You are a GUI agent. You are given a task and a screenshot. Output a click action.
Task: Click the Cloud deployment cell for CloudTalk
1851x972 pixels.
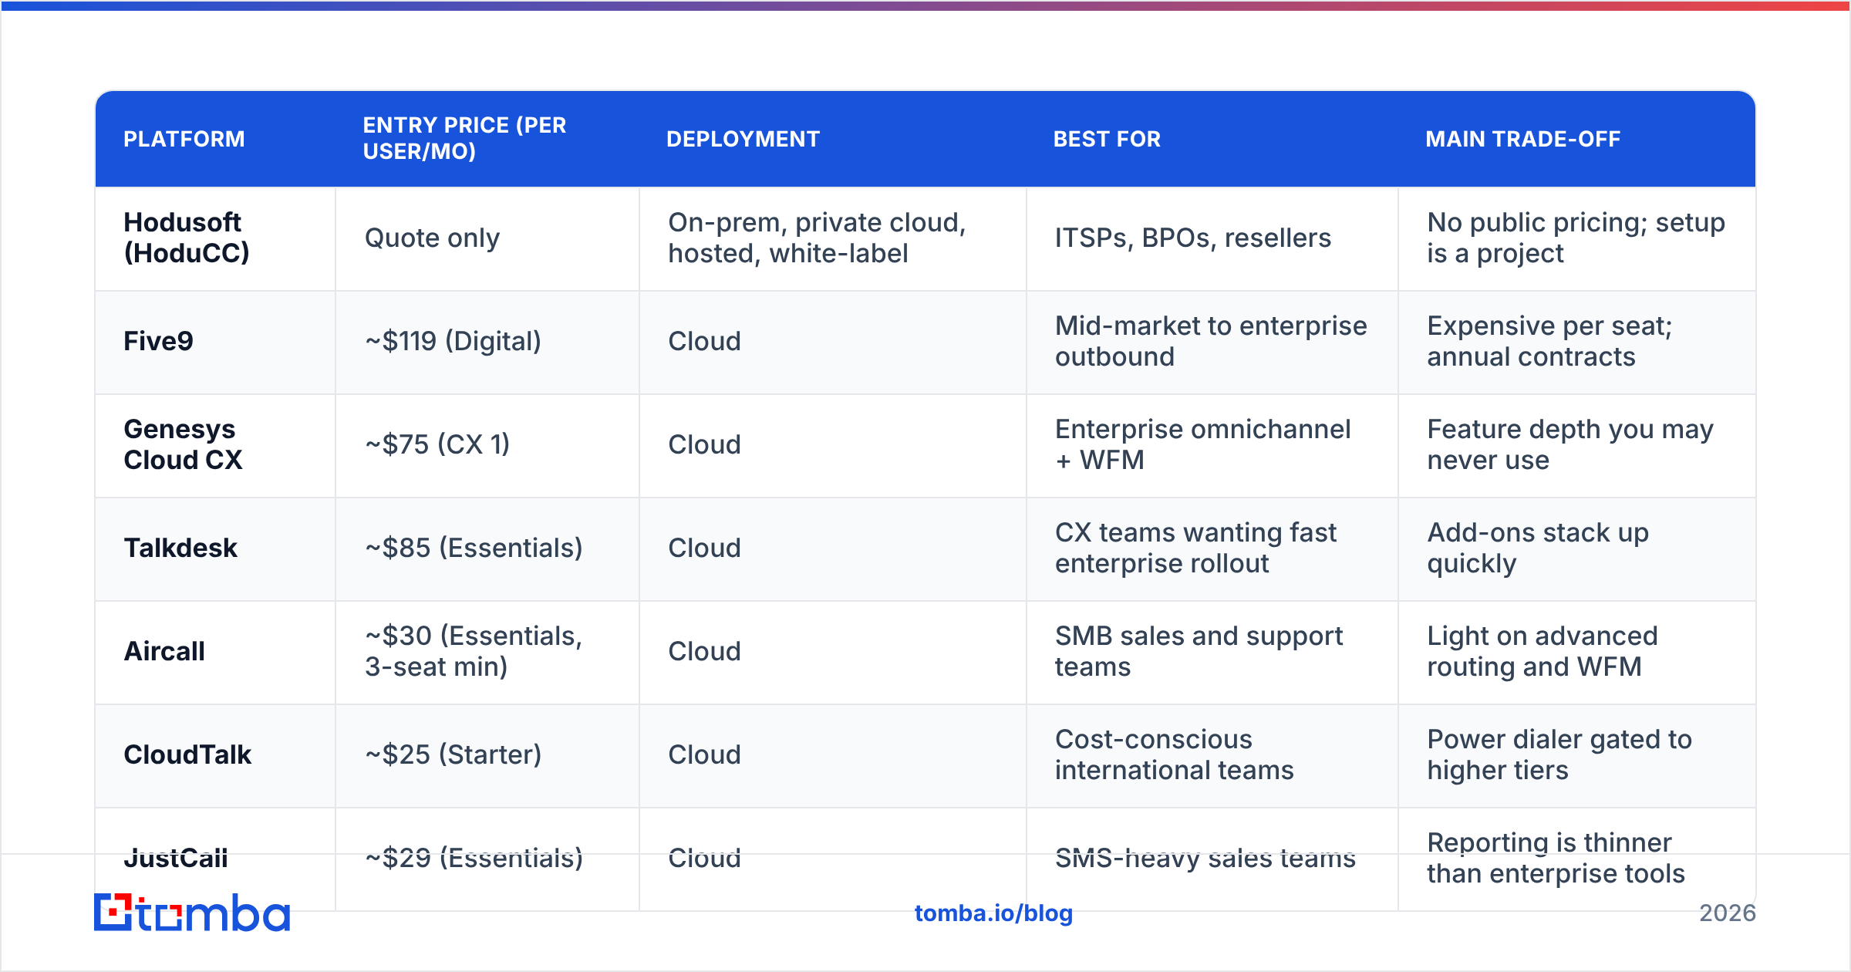(x=833, y=756)
